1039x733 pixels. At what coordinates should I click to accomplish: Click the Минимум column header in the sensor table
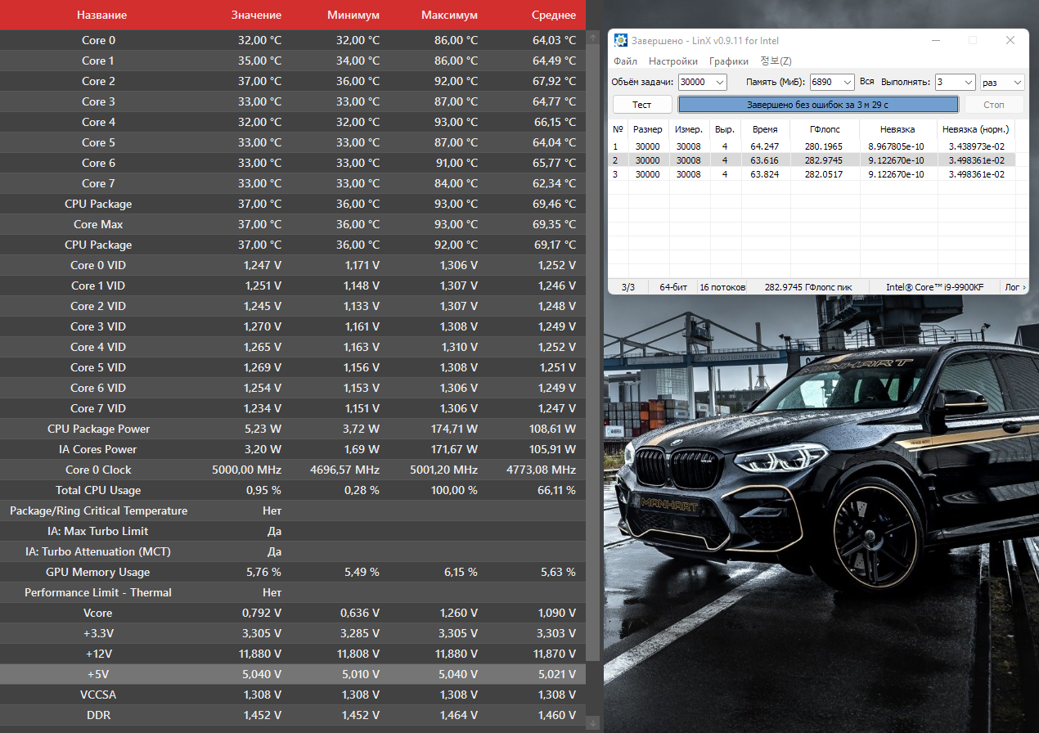(x=353, y=15)
